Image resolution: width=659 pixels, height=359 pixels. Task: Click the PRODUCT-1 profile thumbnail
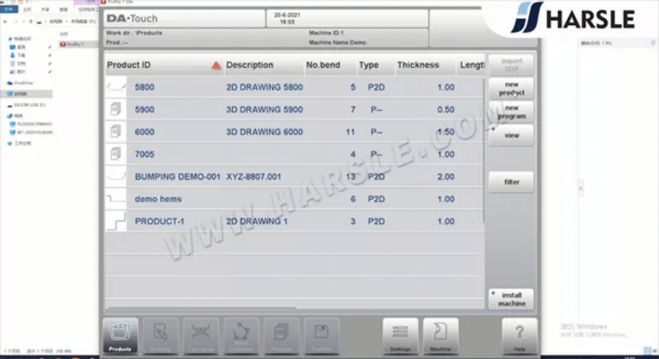pyautogui.click(x=115, y=221)
